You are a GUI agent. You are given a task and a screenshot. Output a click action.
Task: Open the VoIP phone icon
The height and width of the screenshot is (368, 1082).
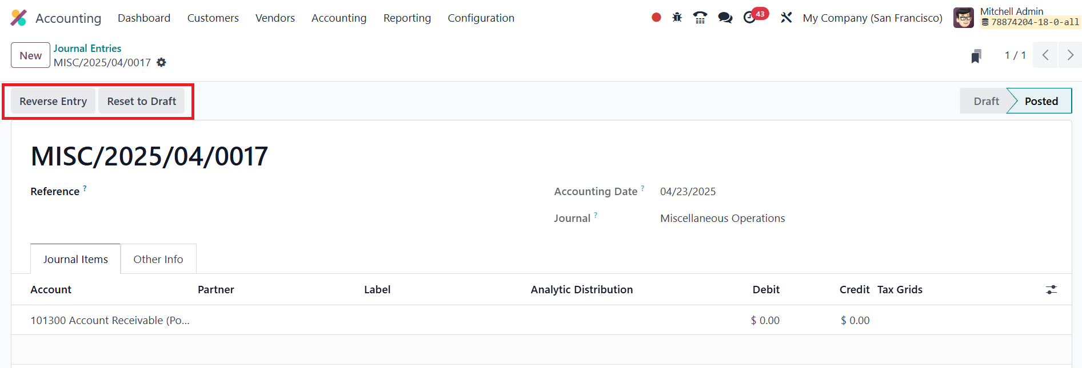700,18
